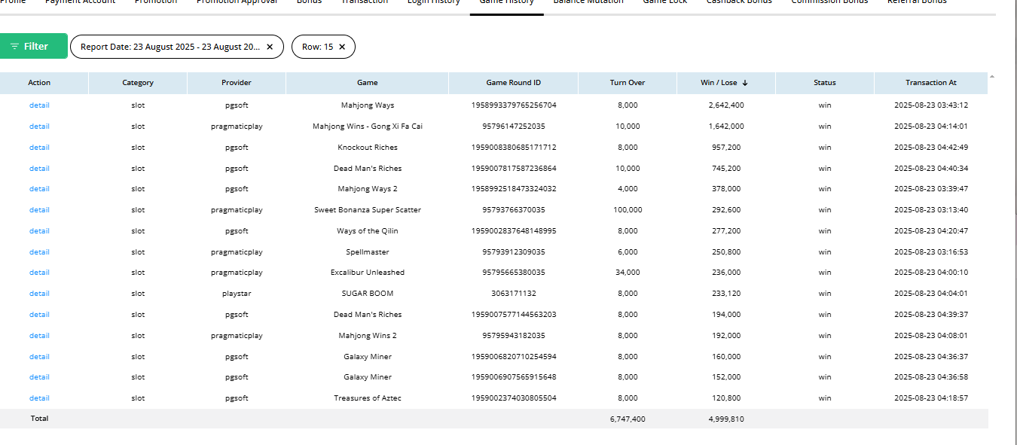Go to the Cashback Bonus tab
The width and height of the screenshot is (1017, 445).
pos(739,2)
